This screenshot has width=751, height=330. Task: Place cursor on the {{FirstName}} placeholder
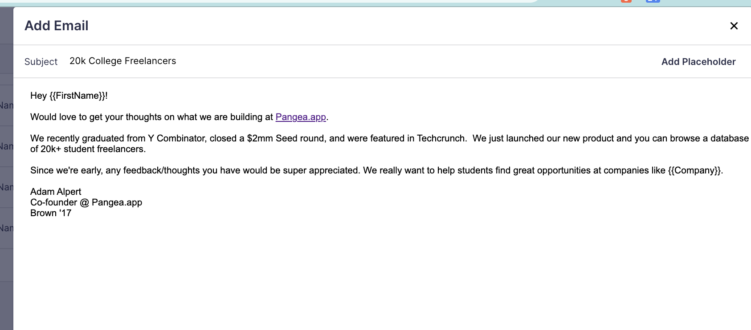point(78,96)
